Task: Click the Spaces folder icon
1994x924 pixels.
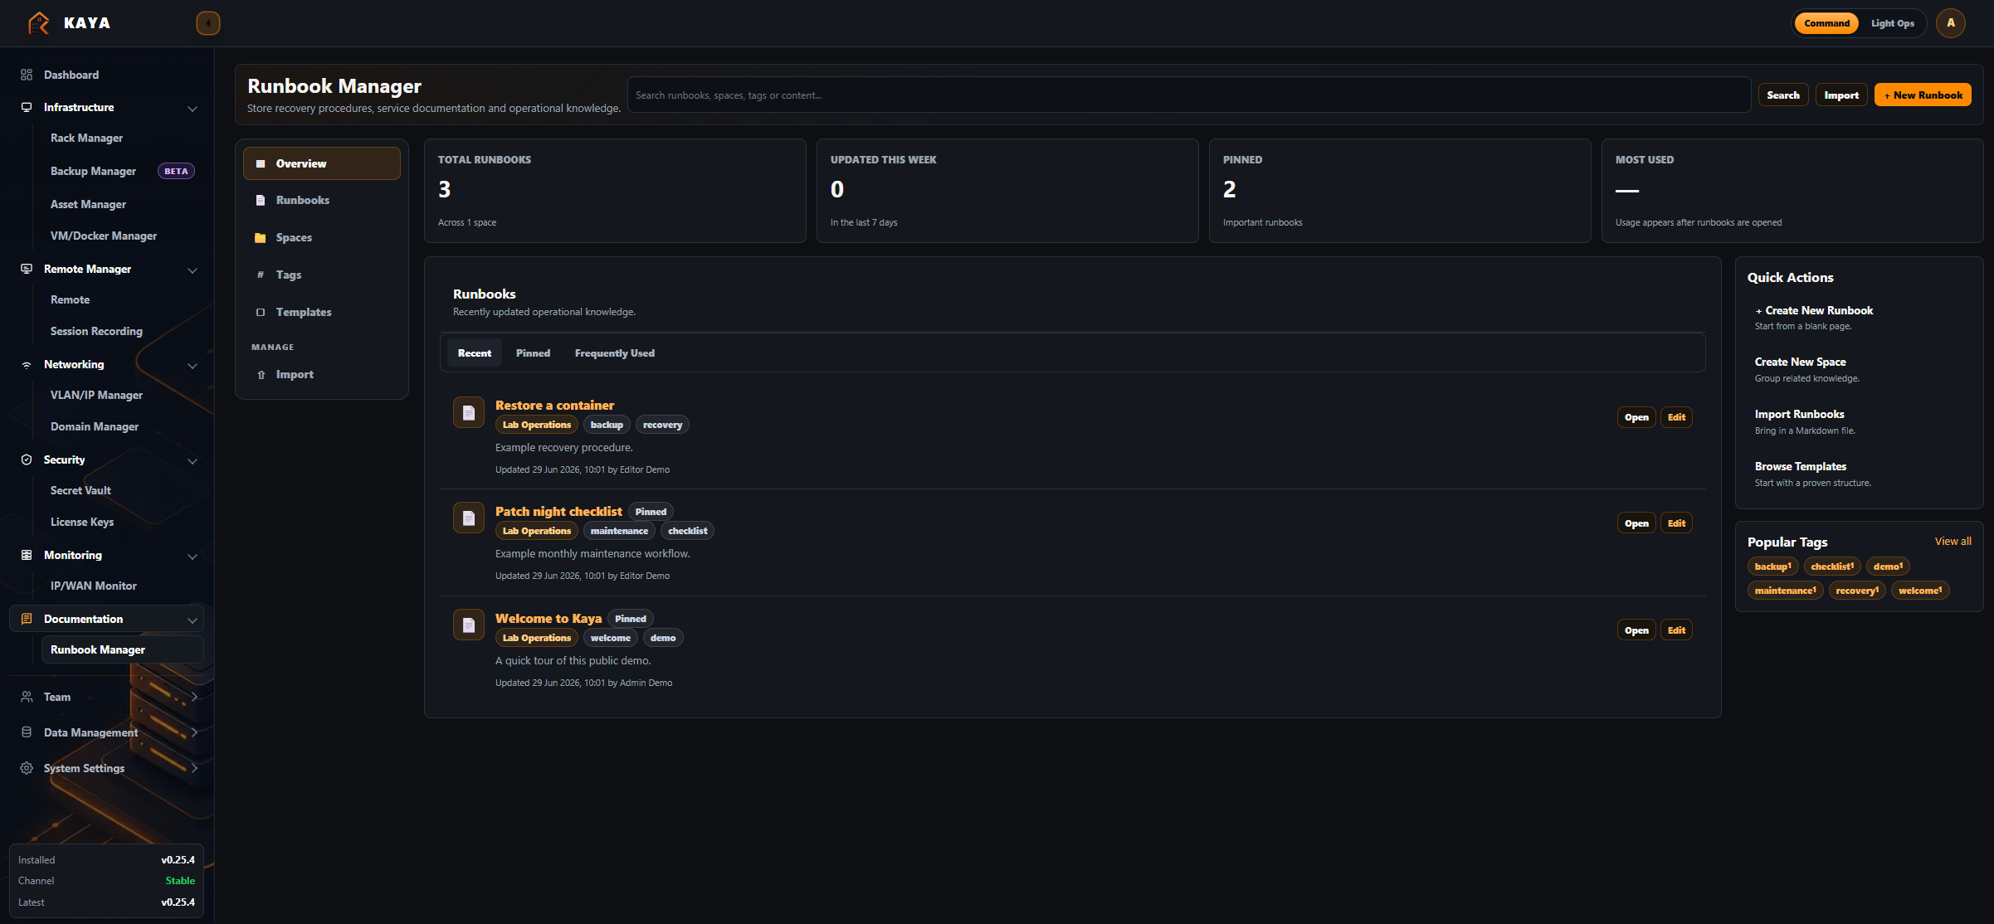Action: [261, 237]
